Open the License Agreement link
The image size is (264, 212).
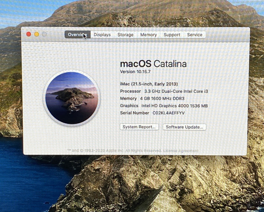point(181,151)
